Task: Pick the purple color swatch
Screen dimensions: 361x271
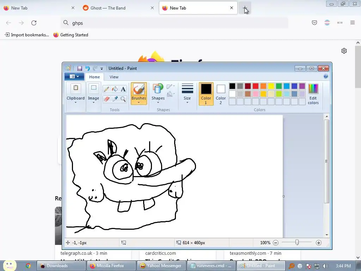Action: [x=302, y=86]
